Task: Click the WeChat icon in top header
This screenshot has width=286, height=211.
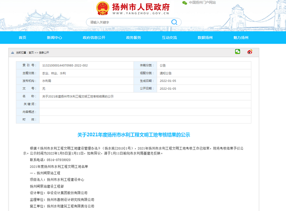Action: tap(184, 3)
